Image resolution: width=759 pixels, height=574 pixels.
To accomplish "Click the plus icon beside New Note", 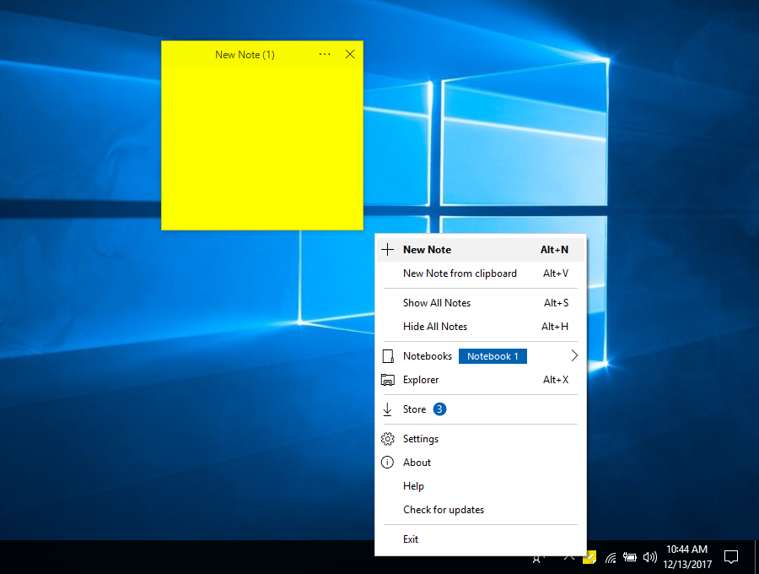I will [387, 249].
